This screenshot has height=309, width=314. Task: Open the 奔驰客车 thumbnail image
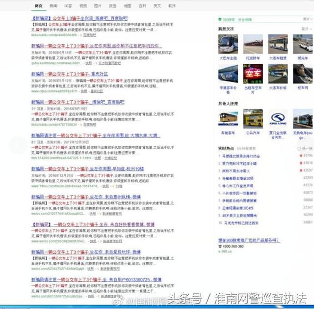[228, 118]
